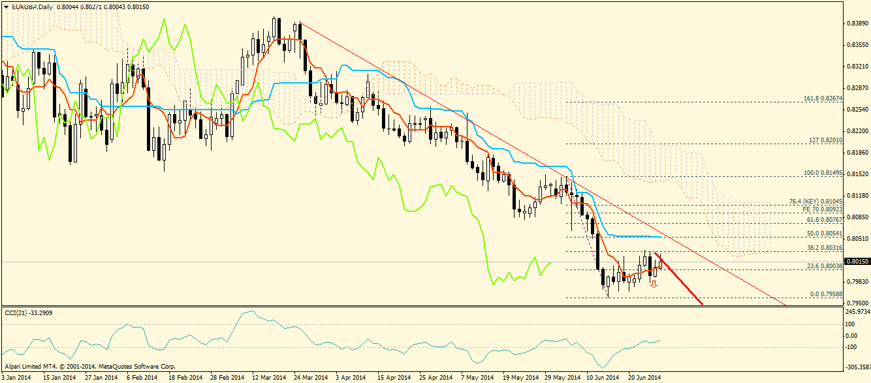
Task: Click the 19 May 2014 date label
Action: pos(520,378)
